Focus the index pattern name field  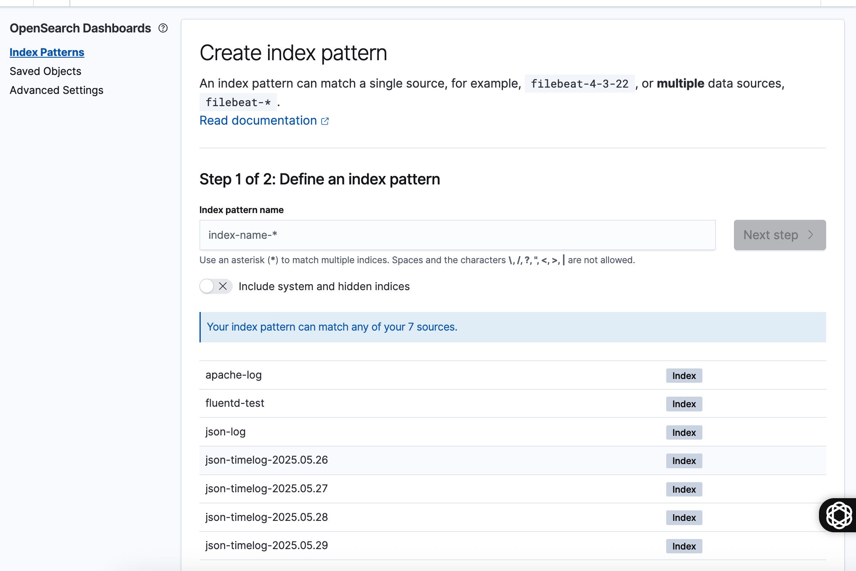click(457, 235)
